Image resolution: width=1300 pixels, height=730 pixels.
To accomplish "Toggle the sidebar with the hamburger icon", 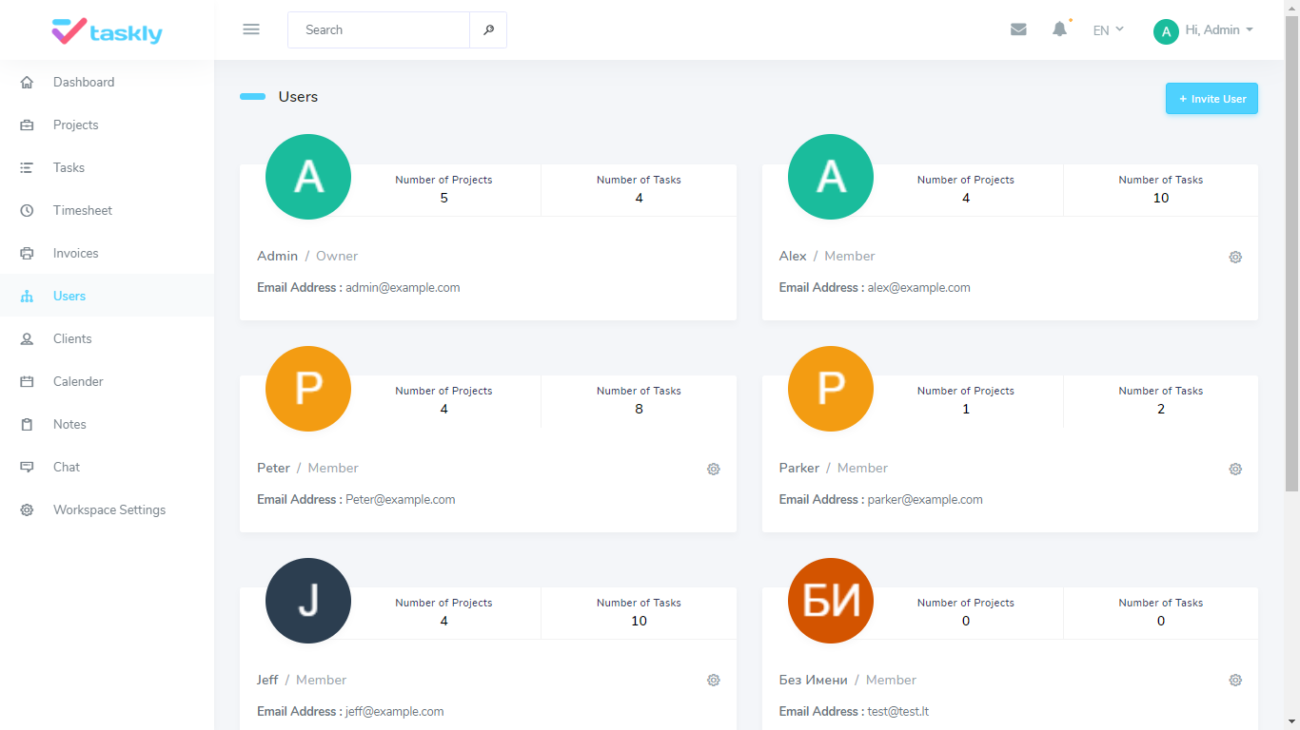I will tap(250, 29).
